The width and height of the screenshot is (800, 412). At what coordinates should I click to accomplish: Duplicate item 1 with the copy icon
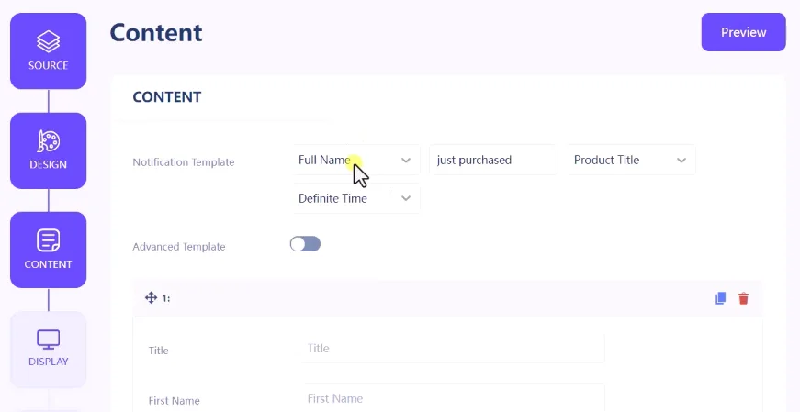(x=720, y=298)
